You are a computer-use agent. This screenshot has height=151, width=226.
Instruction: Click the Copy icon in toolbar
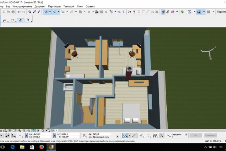click(x=8, y=12)
